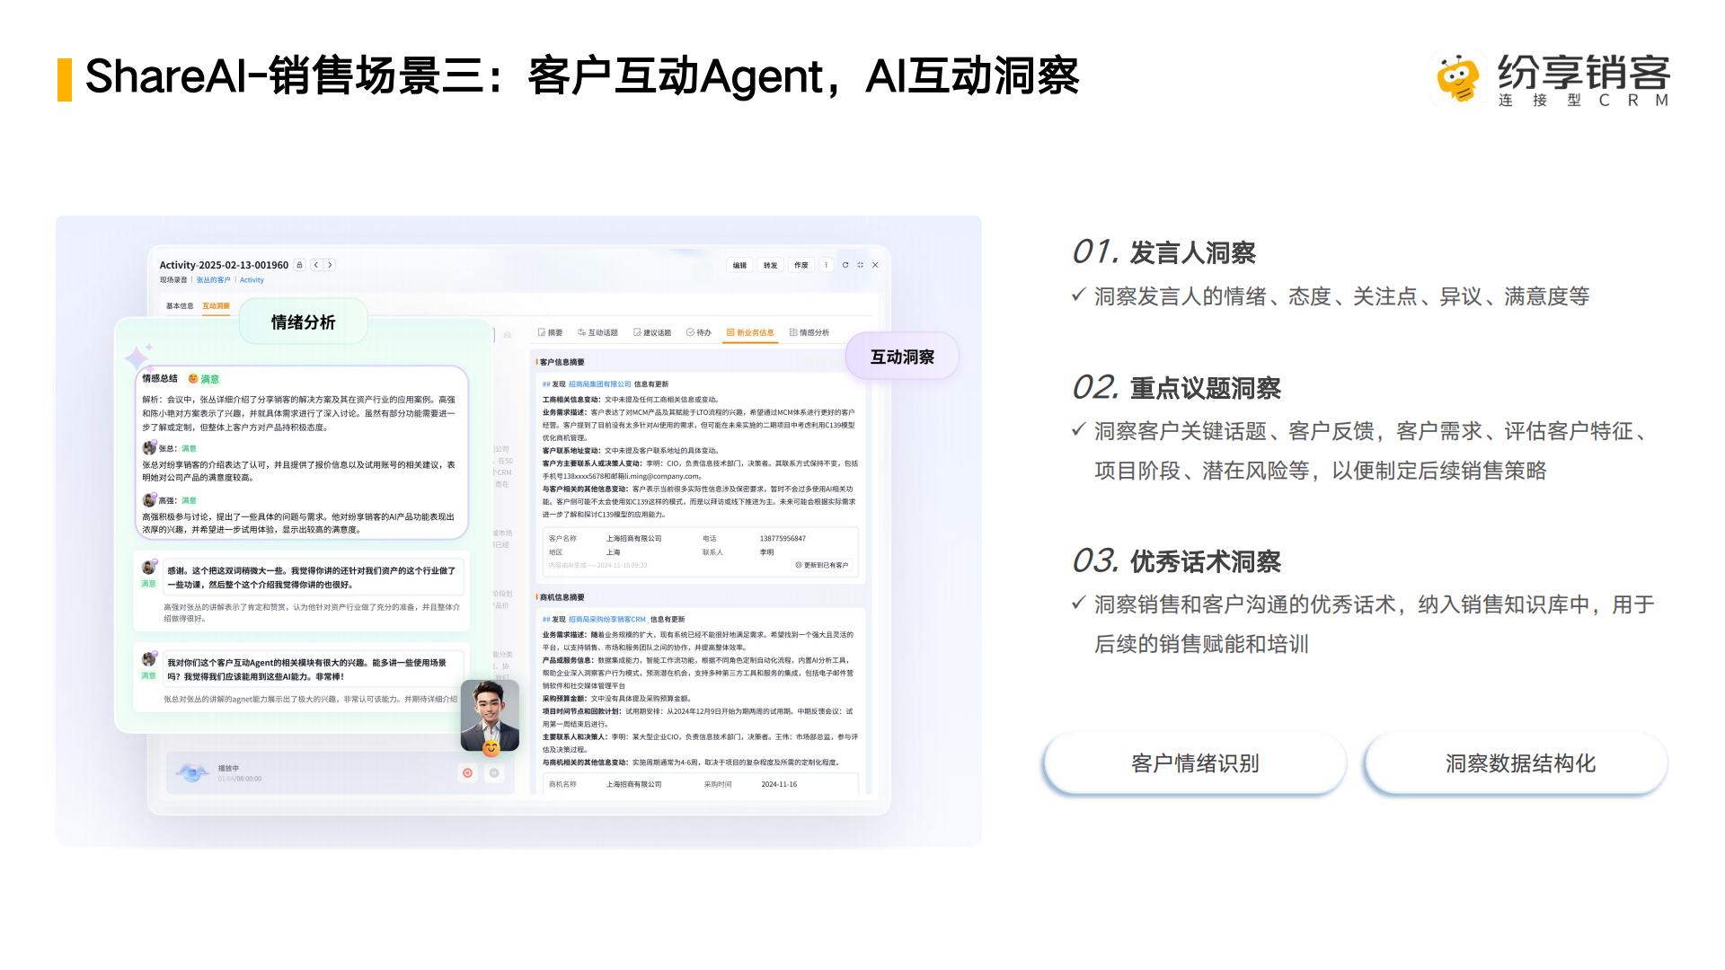Go to next record with right chevron

coord(331,265)
